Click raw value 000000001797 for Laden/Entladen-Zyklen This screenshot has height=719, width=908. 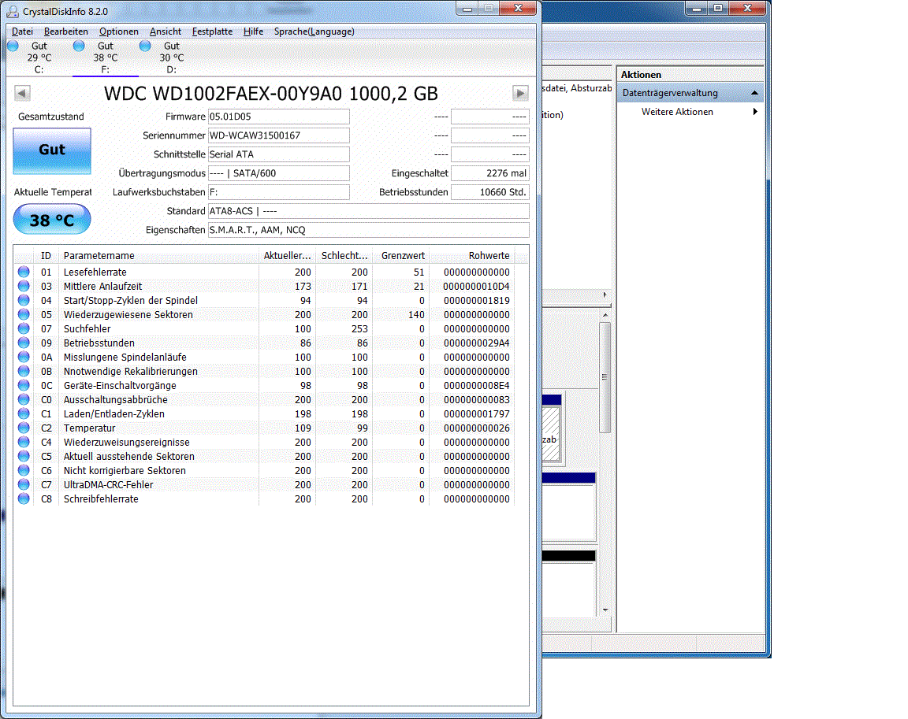pyautogui.click(x=476, y=414)
